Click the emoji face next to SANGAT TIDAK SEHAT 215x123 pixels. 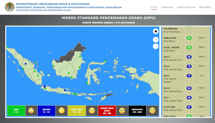click(x=122, y=110)
